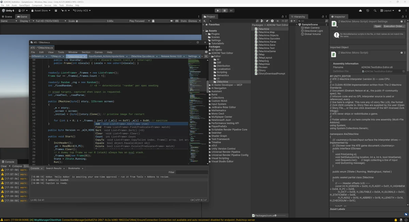409x222 pixels.
Task: Start Play mode with the Play button
Action: click(x=218, y=11)
